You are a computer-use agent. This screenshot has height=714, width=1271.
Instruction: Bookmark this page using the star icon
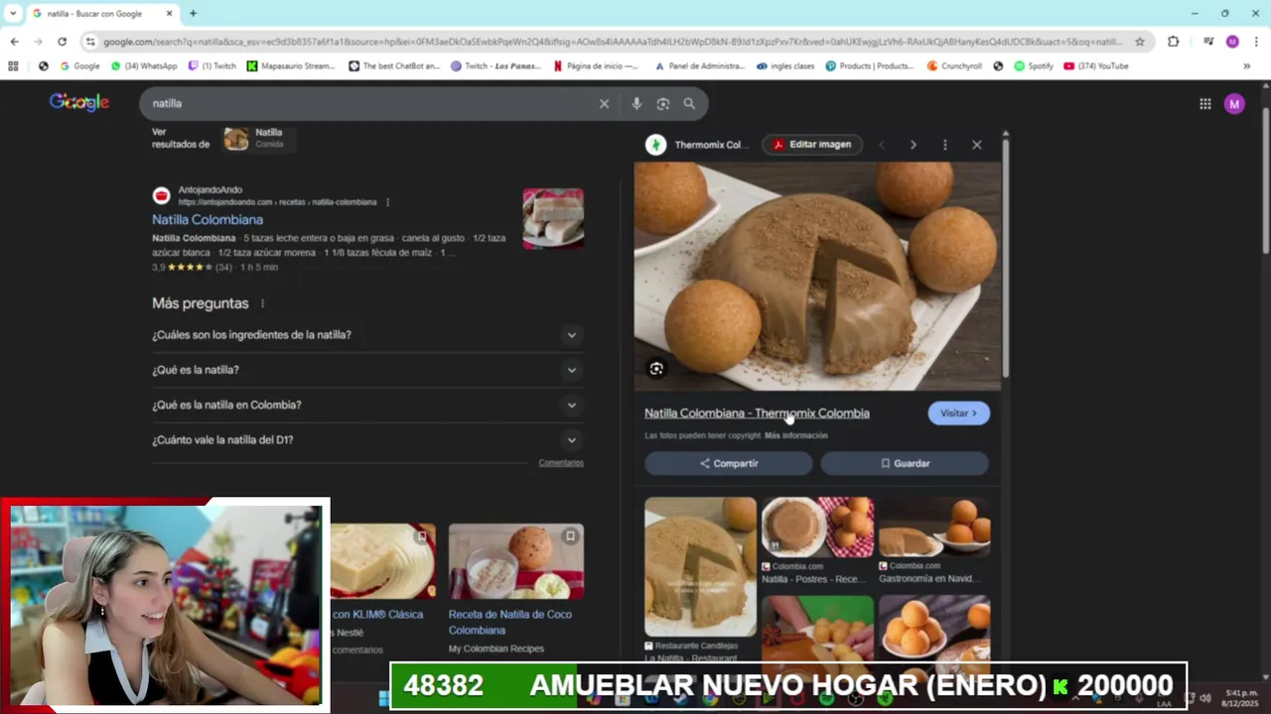1140,42
